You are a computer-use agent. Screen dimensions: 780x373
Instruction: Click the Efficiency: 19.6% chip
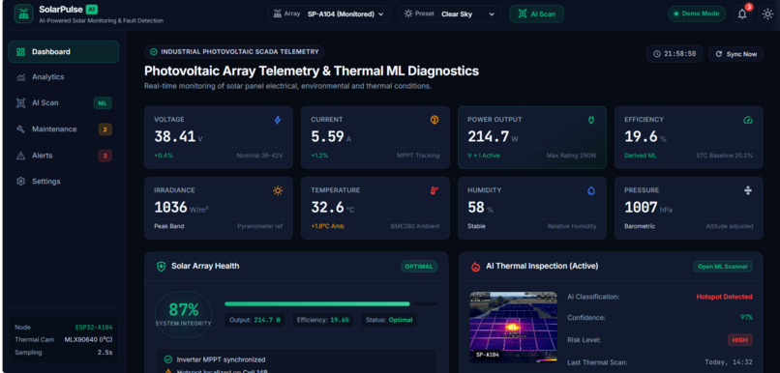(323, 320)
